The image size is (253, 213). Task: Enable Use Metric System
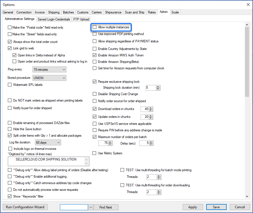tap(94, 153)
